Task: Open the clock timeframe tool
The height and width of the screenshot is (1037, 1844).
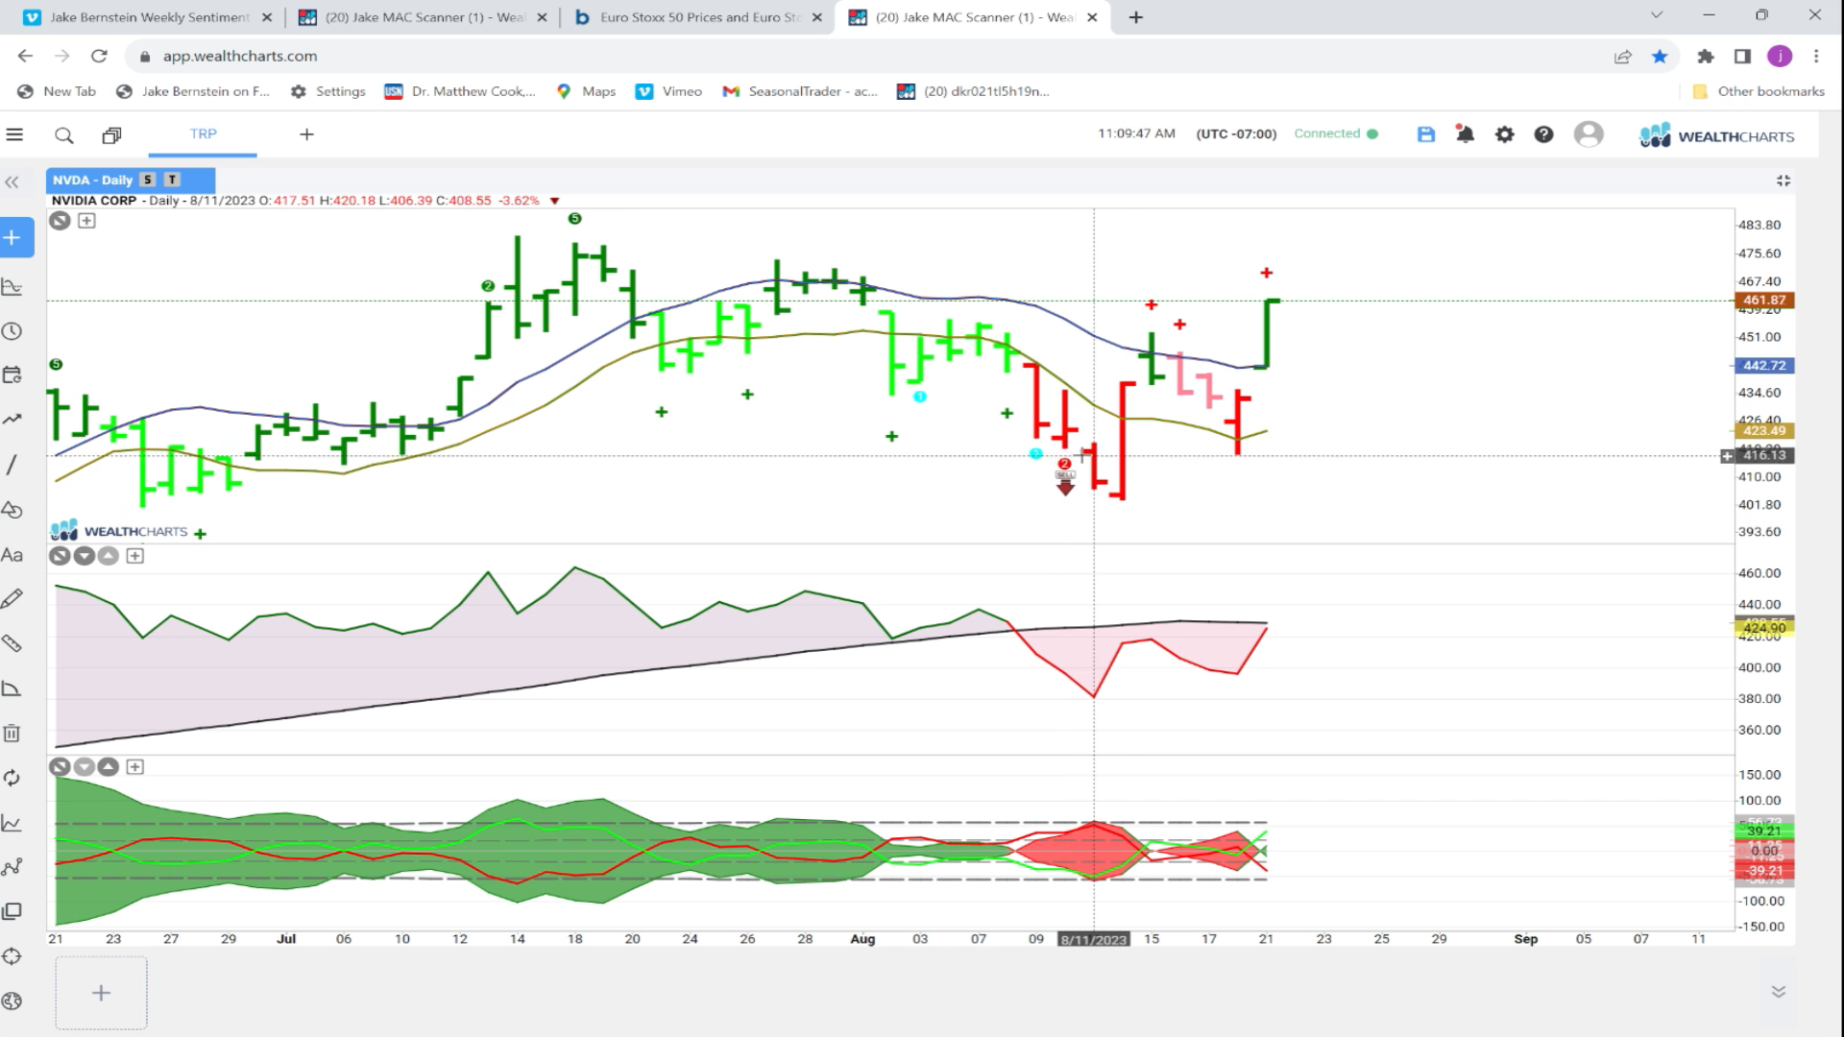Action: pyautogui.click(x=12, y=331)
